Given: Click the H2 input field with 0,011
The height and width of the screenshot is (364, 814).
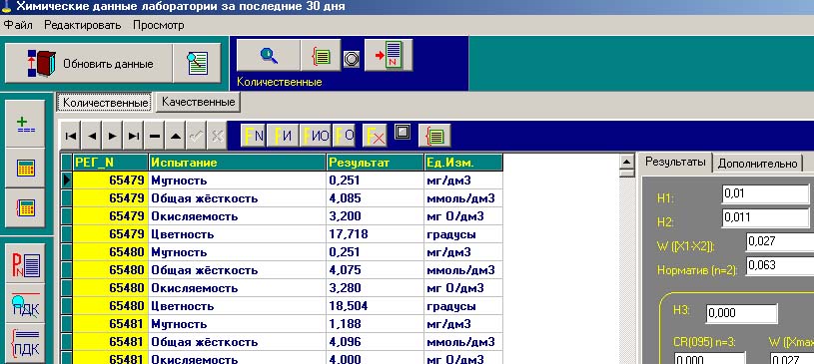Looking at the screenshot, I should pyautogui.click(x=765, y=217).
